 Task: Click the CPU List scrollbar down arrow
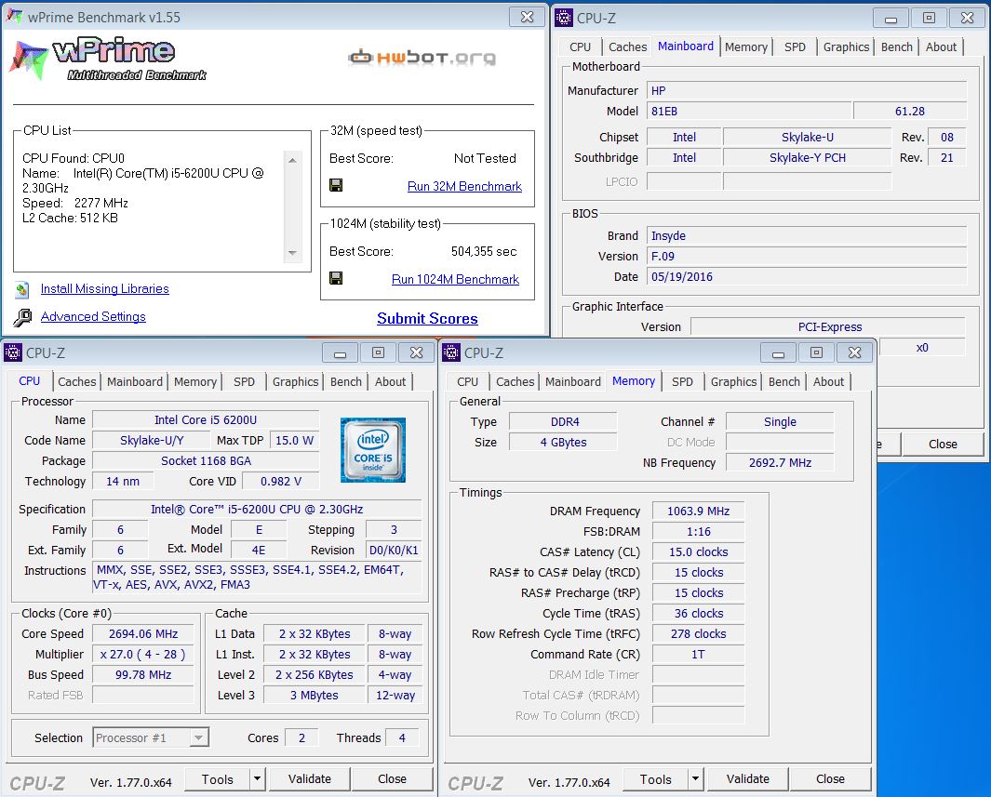tap(292, 253)
